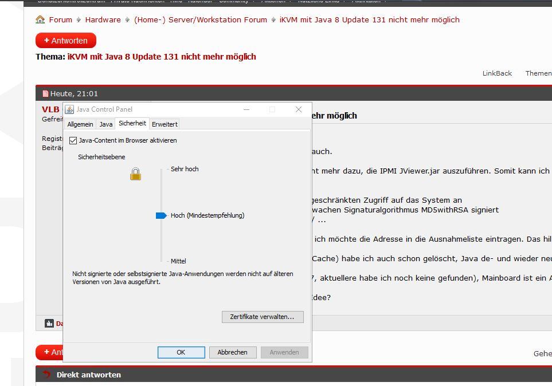Switch to the Erweitert tab
Image resolution: width=552 pixels, height=386 pixels.
[x=165, y=124]
